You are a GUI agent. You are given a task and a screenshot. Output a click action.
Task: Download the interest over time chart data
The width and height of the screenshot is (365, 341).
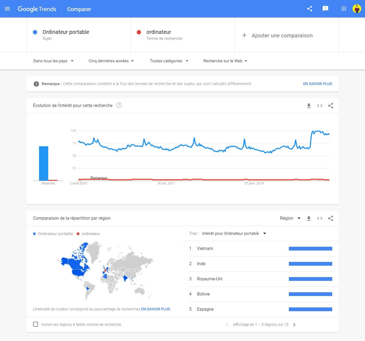(309, 106)
